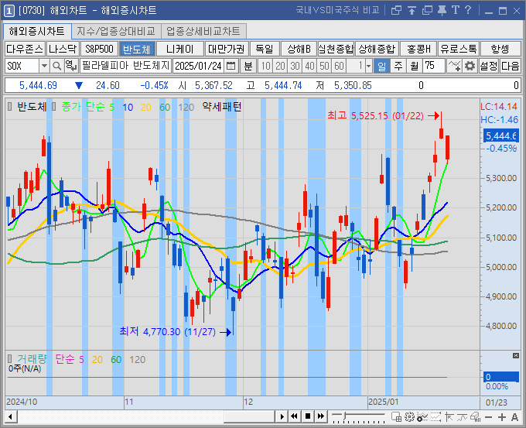Screen dimensions: 526x428
Task: Select the 10 minute interval button
Action: pyautogui.click(x=265, y=66)
